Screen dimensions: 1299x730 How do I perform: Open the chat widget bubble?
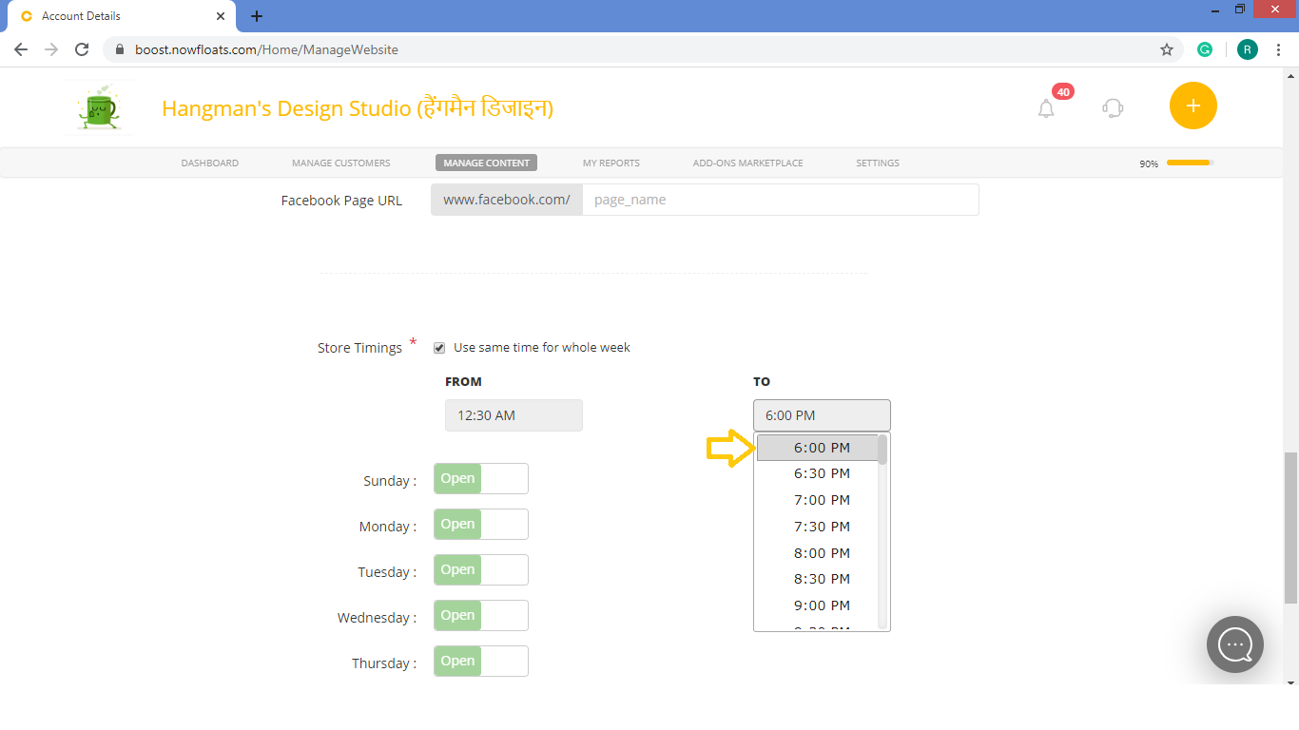click(1234, 644)
